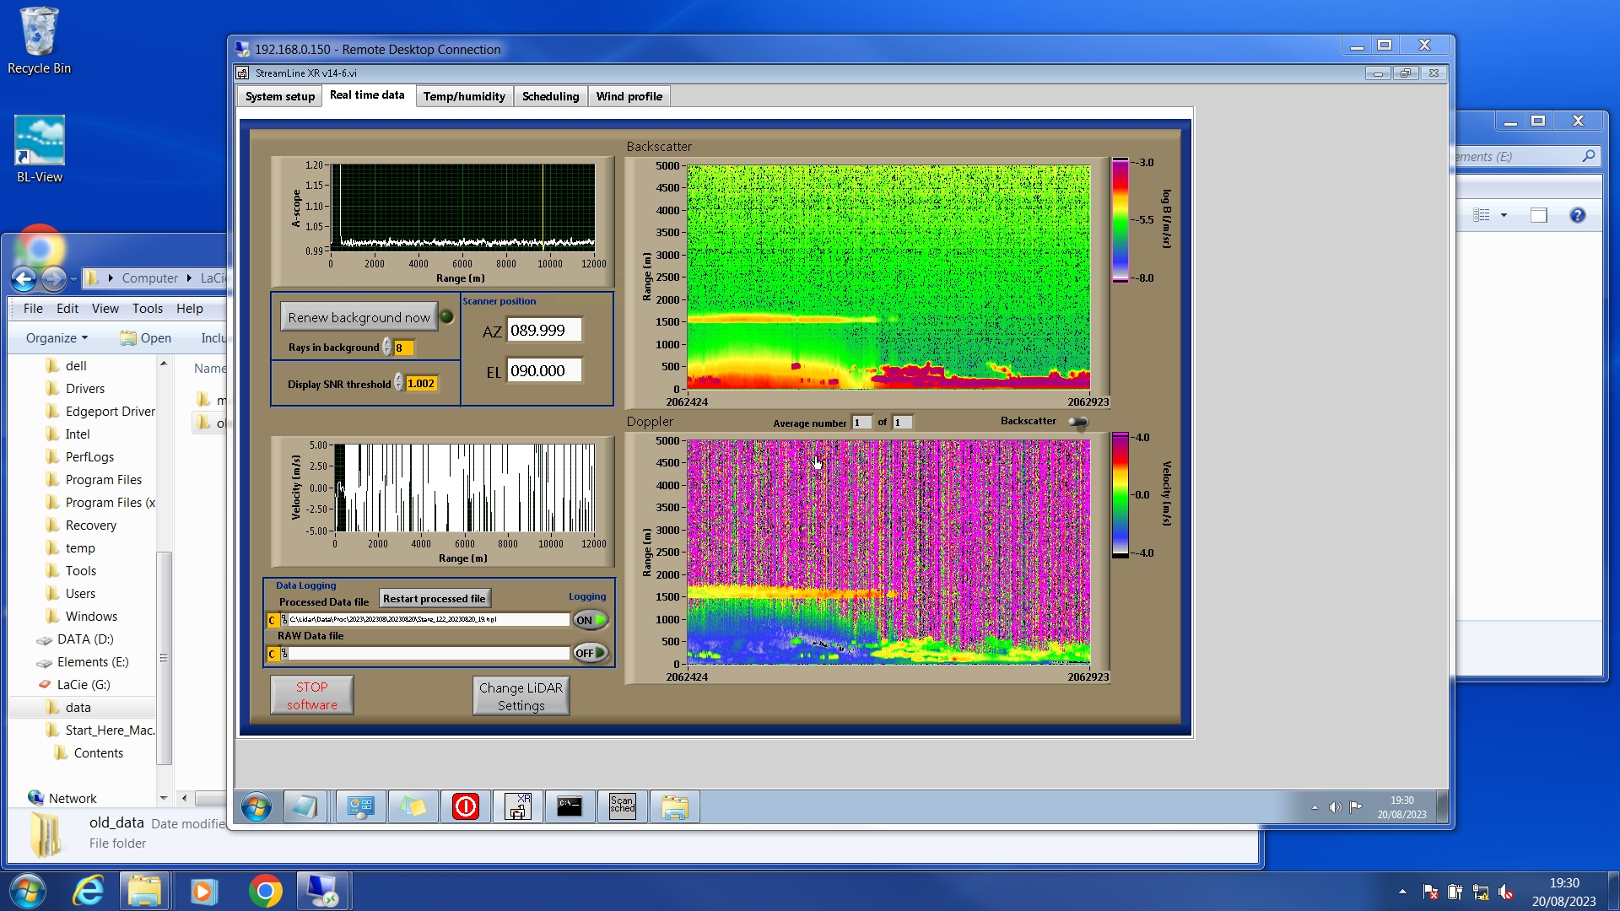Screen dimensions: 1620x911
Task: Open the Scan sched taskbar icon
Action: (x=622, y=807)
